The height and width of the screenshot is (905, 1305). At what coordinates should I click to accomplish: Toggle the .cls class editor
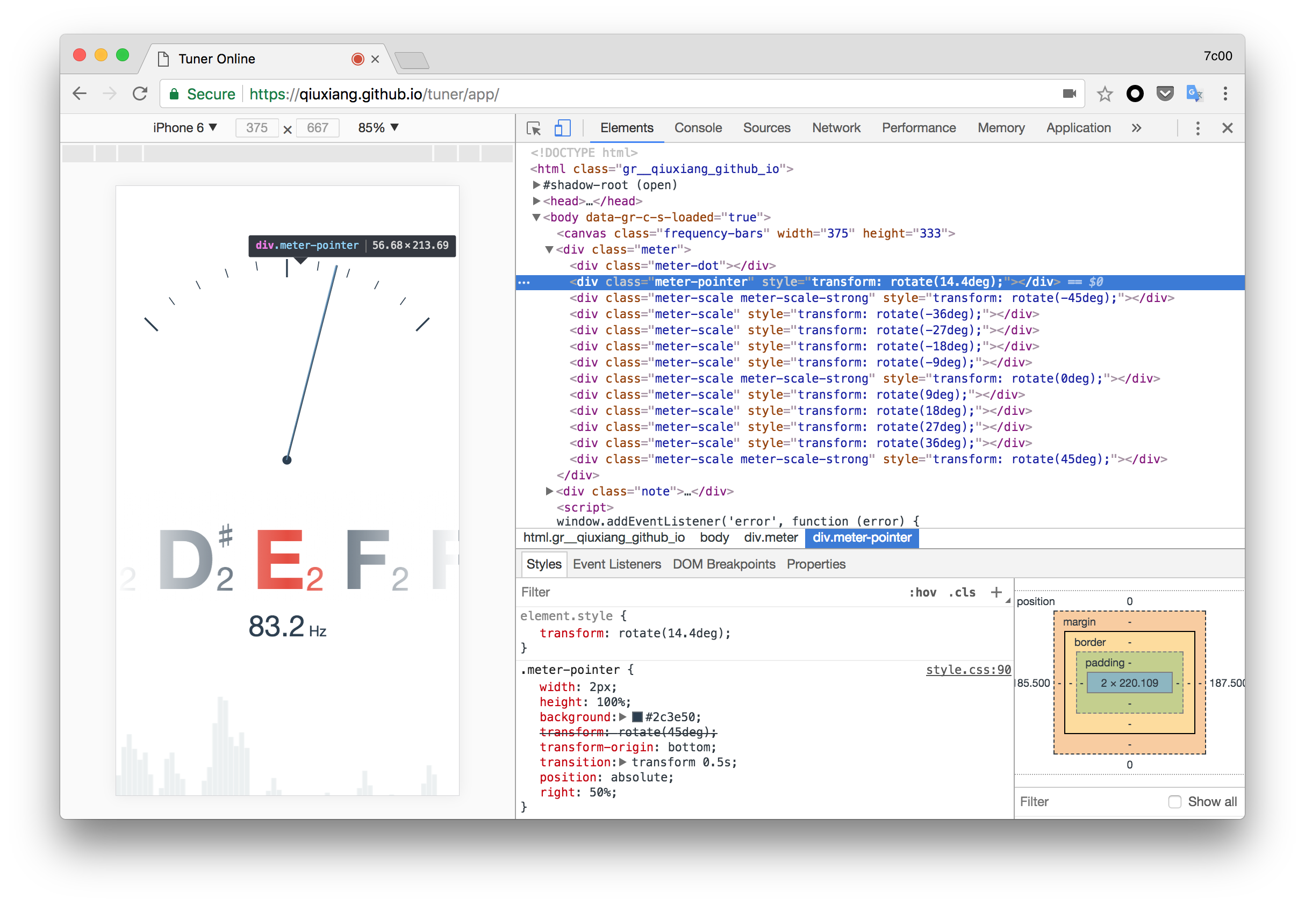(x=962, y=592)
